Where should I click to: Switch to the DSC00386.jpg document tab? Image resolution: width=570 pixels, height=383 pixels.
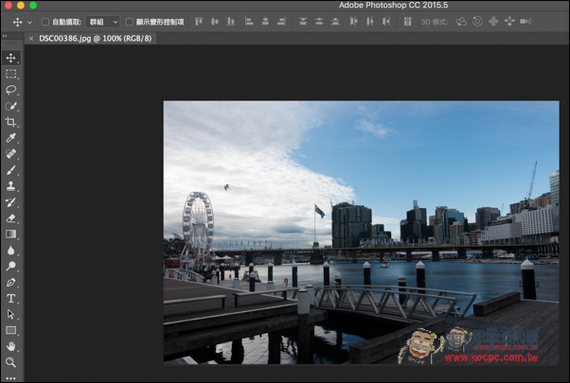(x=96, y=39)
